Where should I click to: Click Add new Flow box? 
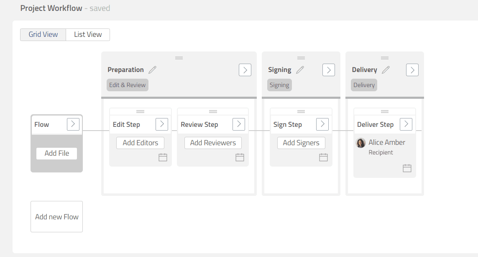click(57, 217)
